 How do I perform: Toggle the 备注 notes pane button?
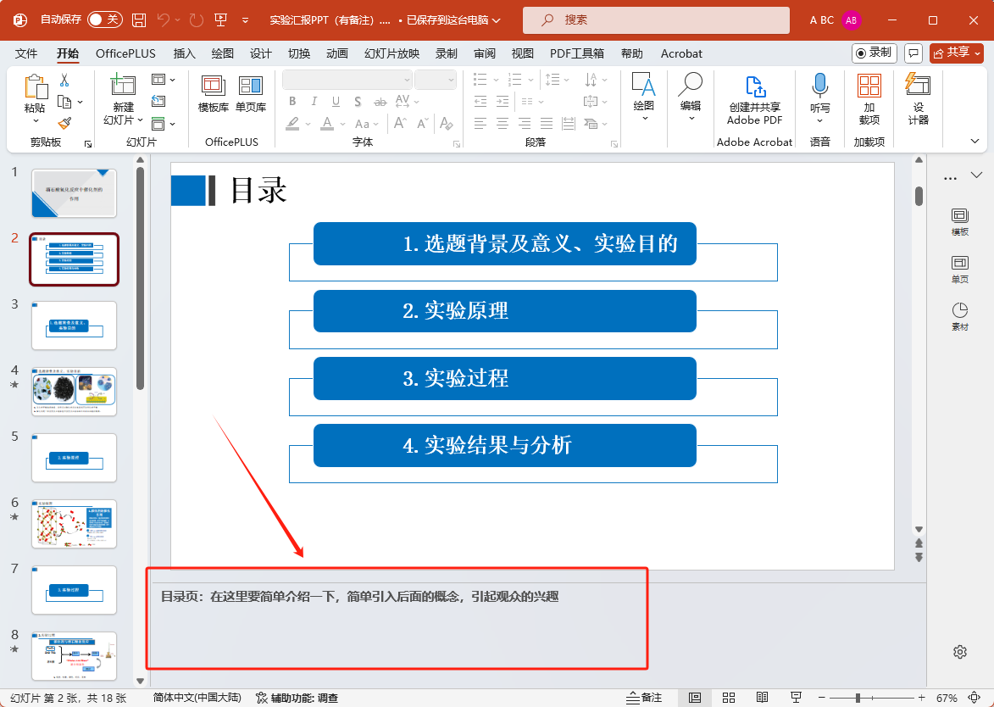(643, 698)
